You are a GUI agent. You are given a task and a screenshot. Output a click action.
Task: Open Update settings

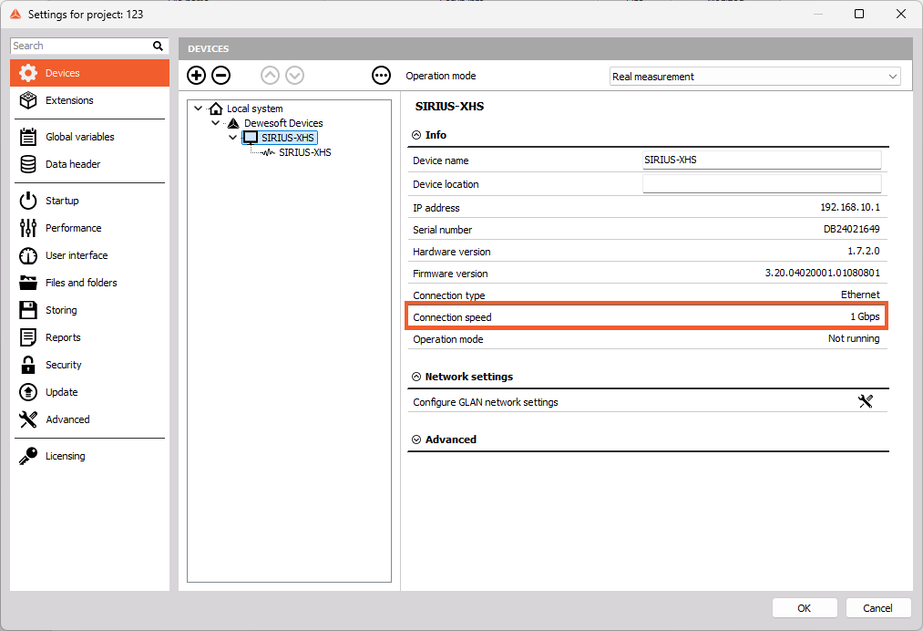(89, 392)
